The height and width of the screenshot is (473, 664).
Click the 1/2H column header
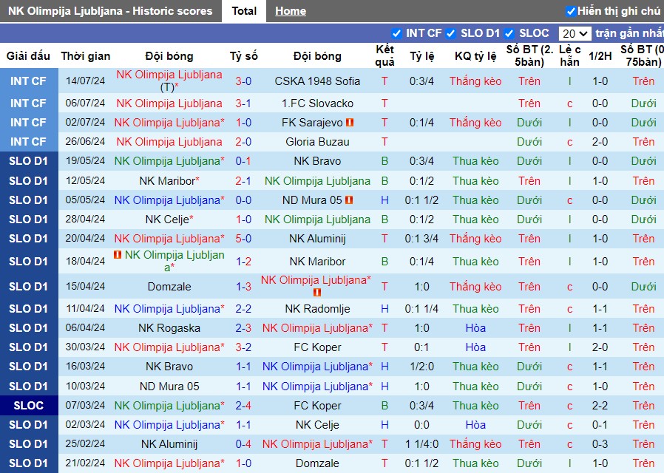[x=600, y=56]
